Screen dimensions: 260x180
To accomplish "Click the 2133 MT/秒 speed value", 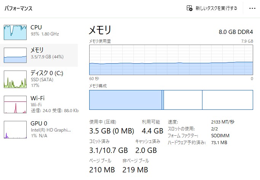I will (x=223, y=122).
